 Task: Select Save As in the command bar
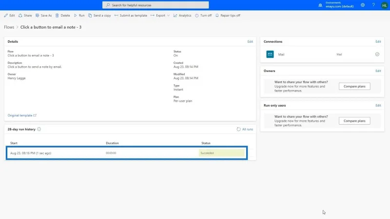(x=43, y=16)
